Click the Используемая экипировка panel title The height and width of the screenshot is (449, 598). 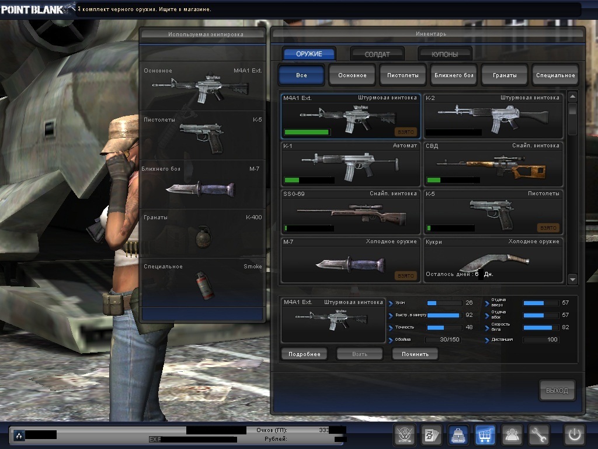click(206, 34)
